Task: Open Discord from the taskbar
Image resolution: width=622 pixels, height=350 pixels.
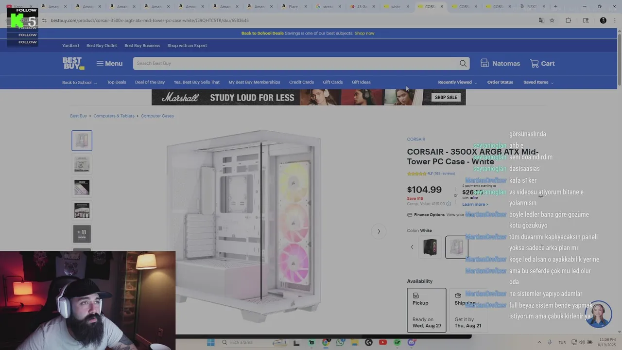Action: (x=412, y=343)
